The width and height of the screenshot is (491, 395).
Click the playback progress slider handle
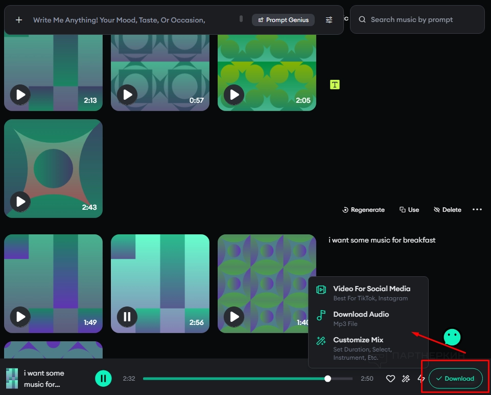tap(328, 379)
